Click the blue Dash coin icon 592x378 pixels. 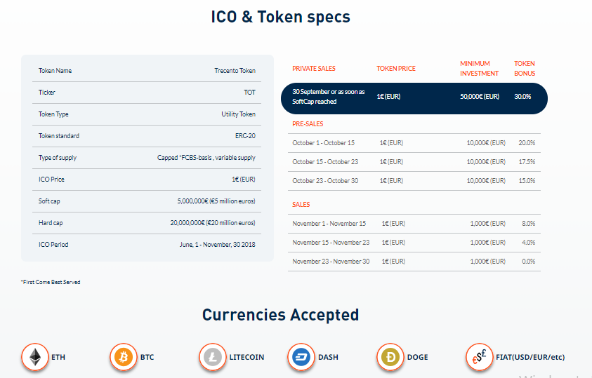coord(301,357)
